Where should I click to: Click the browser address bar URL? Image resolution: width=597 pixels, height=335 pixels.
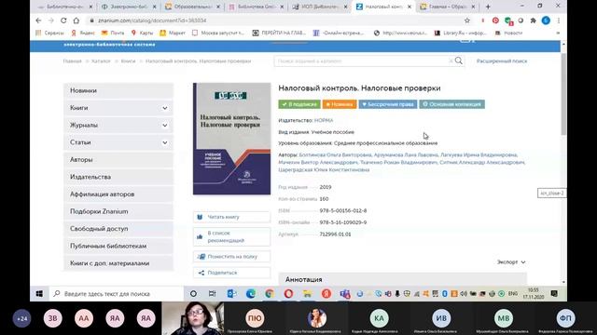pyautogui.click(x=152, y=20)
